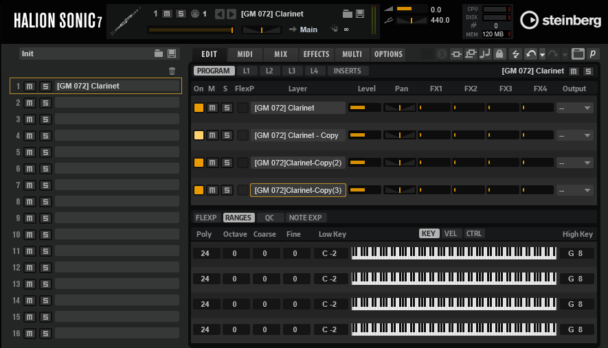Image resolution: width=608 pixels, height=348 pixels.
Task: Solo the program via header S button
Action: 181,14
